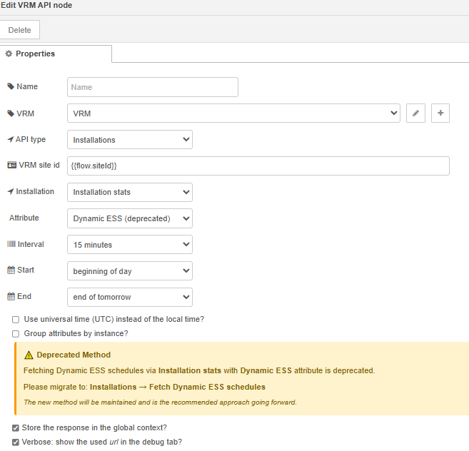
Task: Open the API type dropdown
Action: pyautogui.click(x=130, y=140)
